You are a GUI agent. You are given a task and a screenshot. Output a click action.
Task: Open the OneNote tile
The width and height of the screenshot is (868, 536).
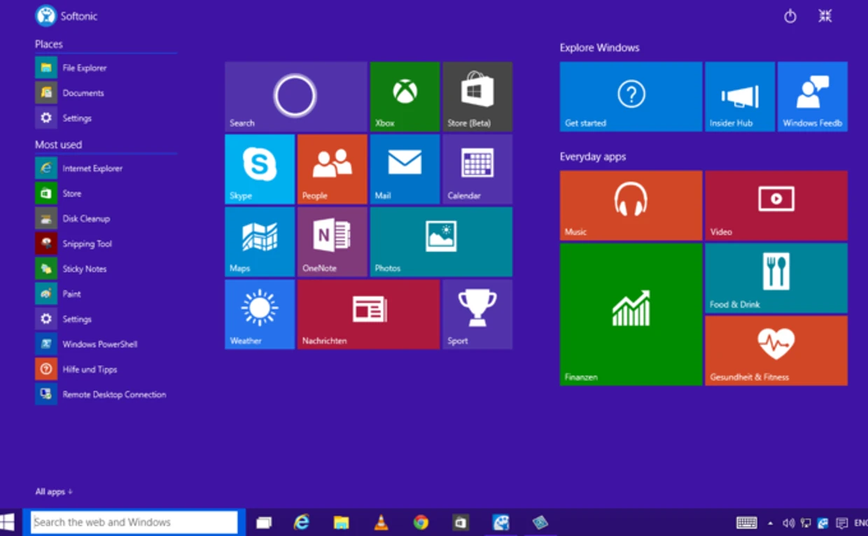point(332,241)
